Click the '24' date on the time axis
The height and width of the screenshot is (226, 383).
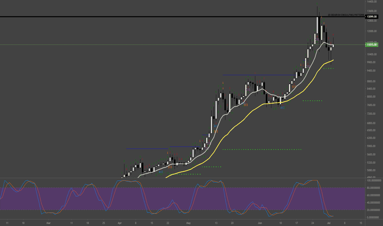[313, 223]
